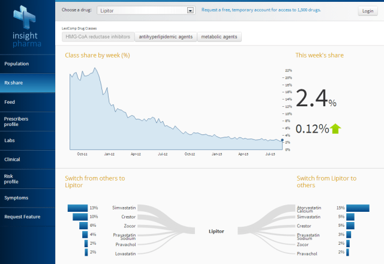The width and height of the screenshot is (384, 264).
Task: Click Zocor in switch-to-Lipitor list
Action: [130, 226]
